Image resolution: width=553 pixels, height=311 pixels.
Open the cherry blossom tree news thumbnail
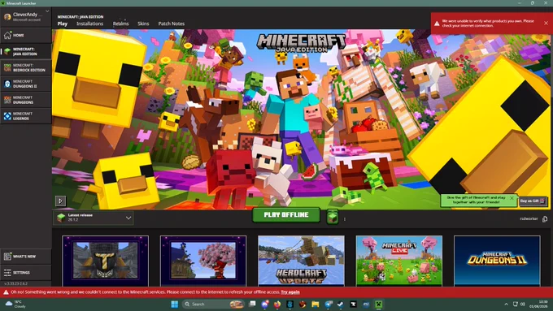pos(203,261)
